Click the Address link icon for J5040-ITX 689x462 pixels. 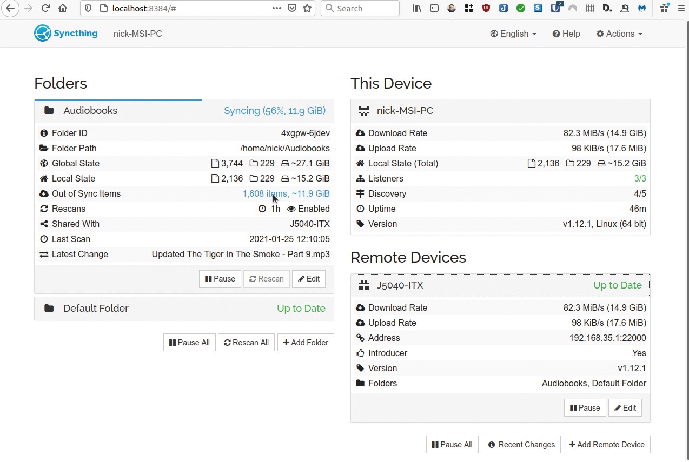360,338
